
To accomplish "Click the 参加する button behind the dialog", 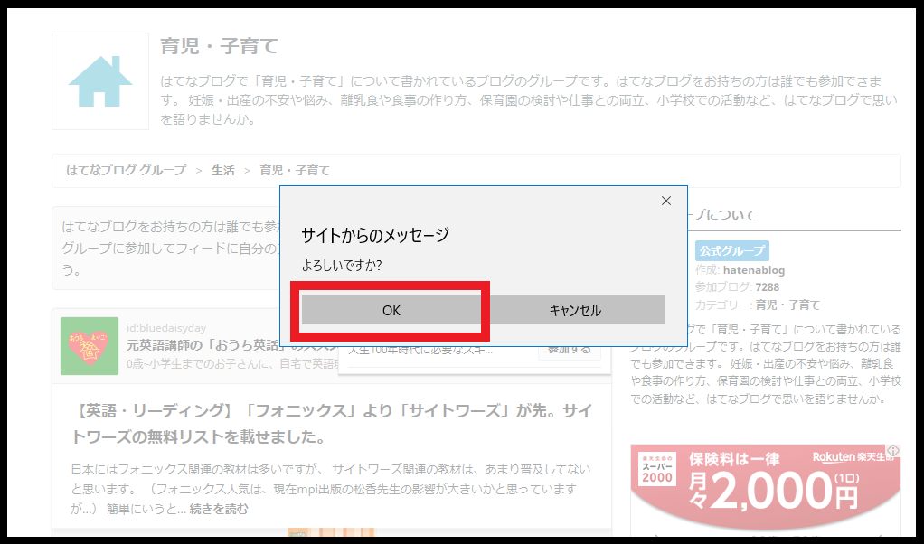I will pos(570,350).
